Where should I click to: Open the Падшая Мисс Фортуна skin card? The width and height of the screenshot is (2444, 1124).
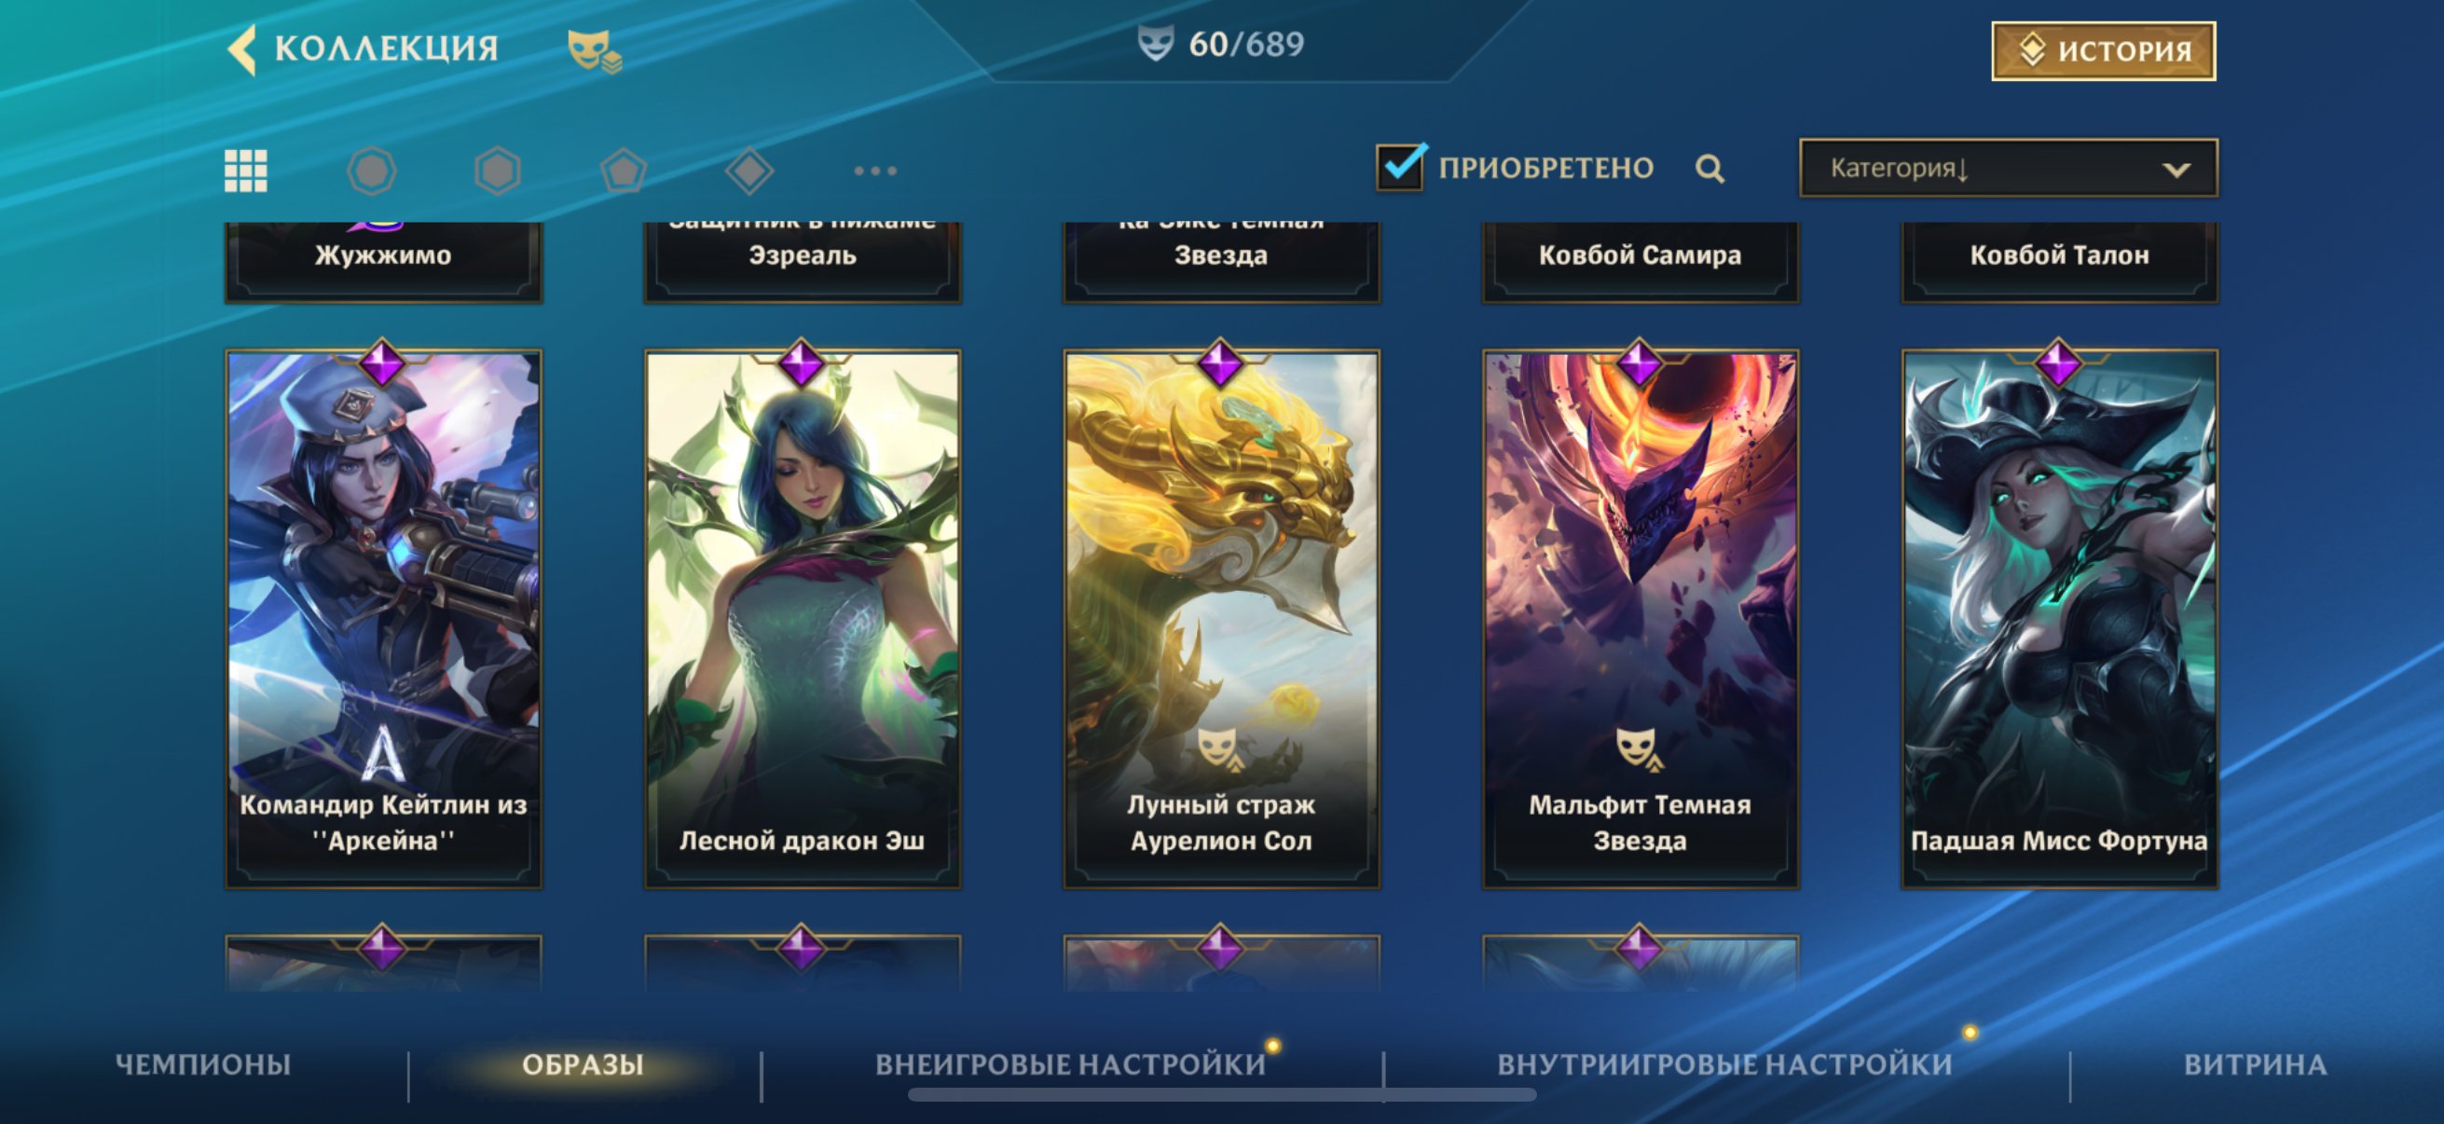2060,619
